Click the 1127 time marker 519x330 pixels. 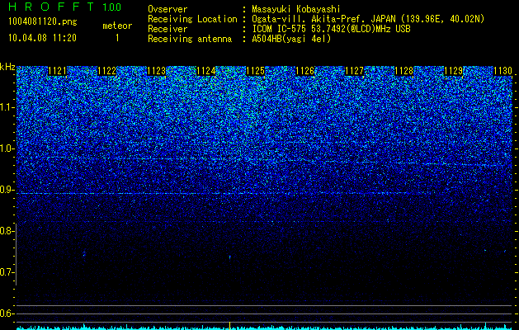(355, 71)
